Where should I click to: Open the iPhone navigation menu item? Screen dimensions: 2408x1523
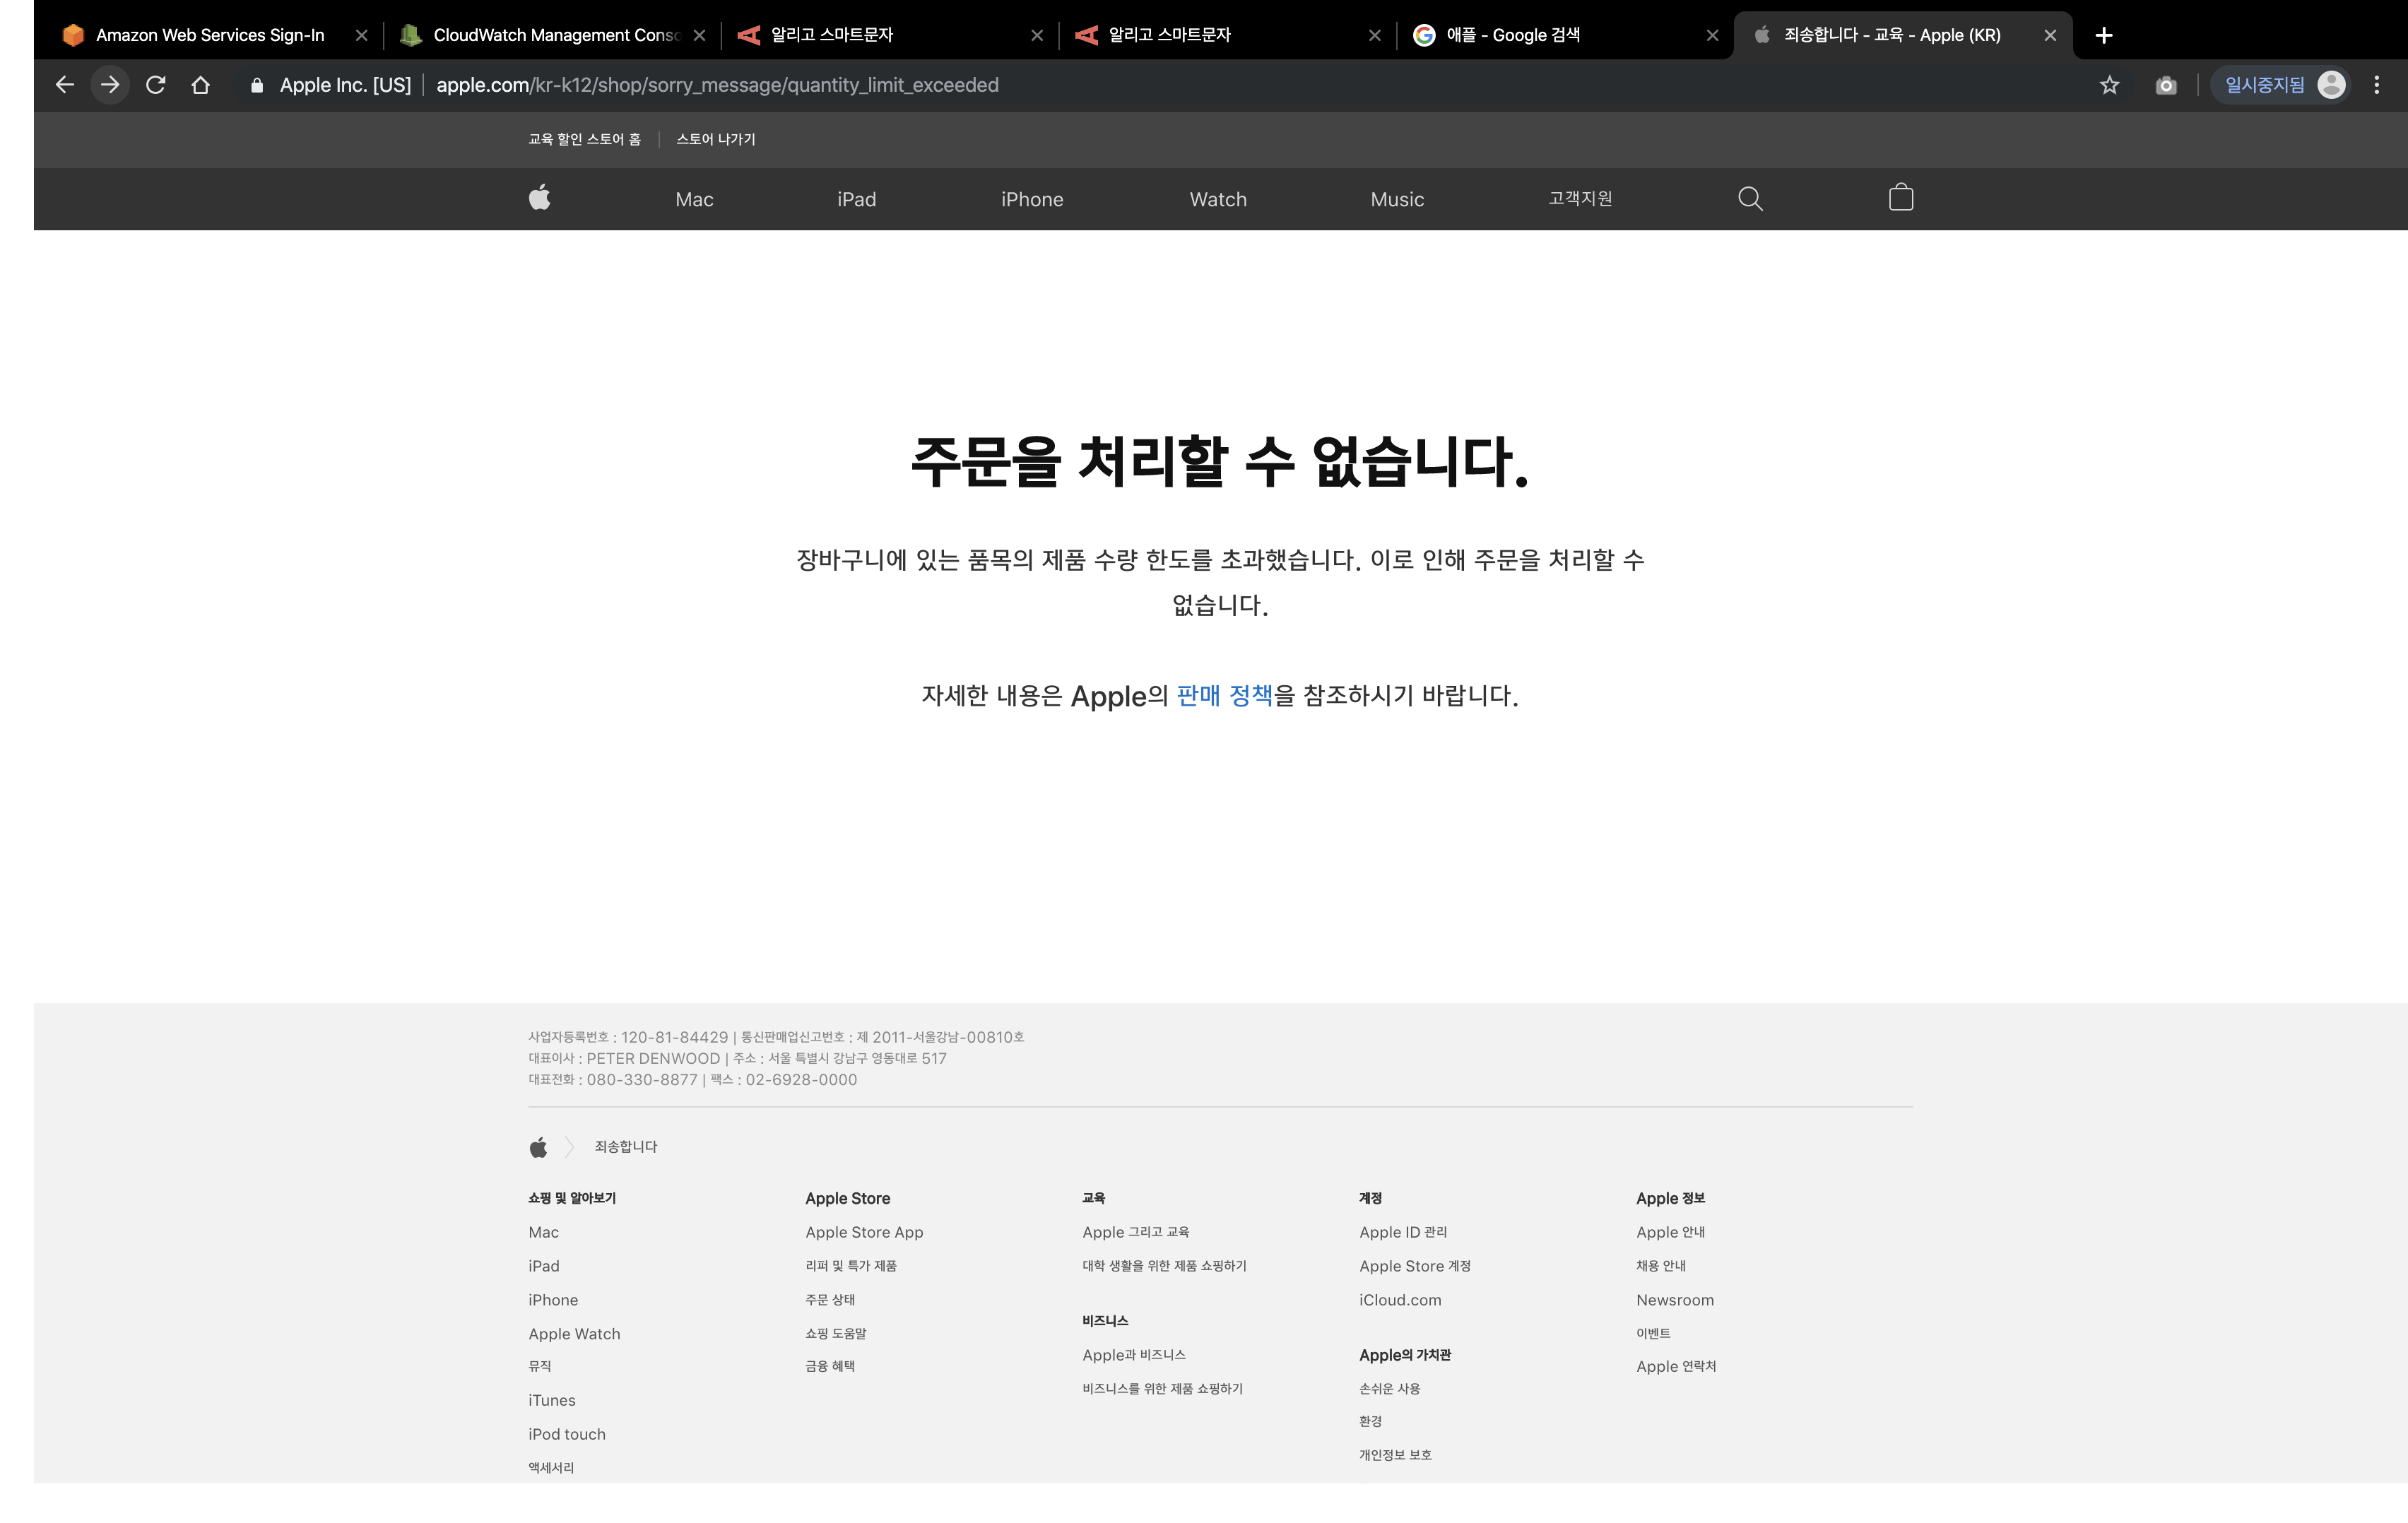coord(1032,199)
